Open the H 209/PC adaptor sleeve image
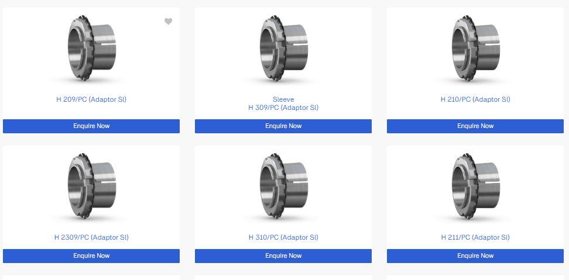Image resolution: width=569 pixels, height=280 pixels. coord(91,48)
